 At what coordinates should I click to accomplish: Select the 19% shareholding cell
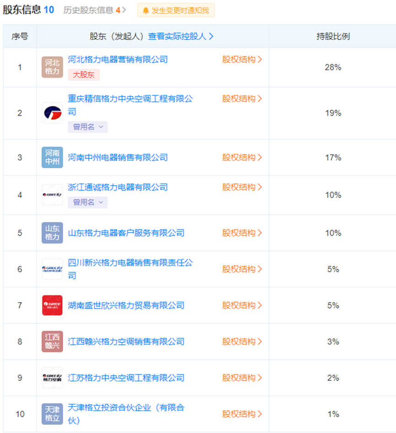tap(333, 113)
